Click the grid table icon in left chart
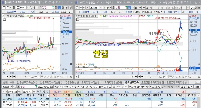 tap(4, 19)
